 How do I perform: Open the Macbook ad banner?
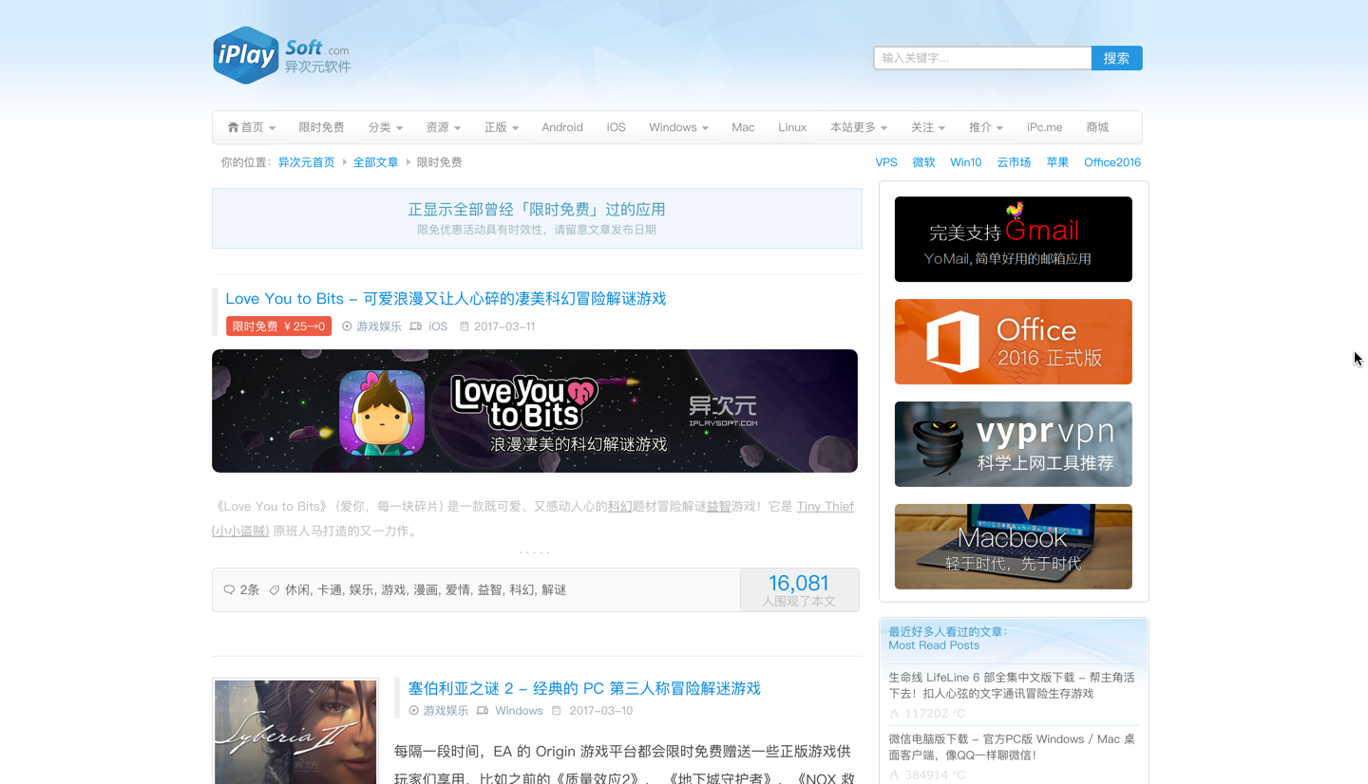tap(1014, 547)
